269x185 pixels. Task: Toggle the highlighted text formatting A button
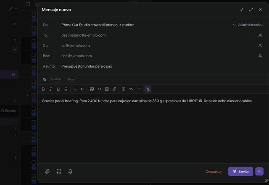click(148, 89)
